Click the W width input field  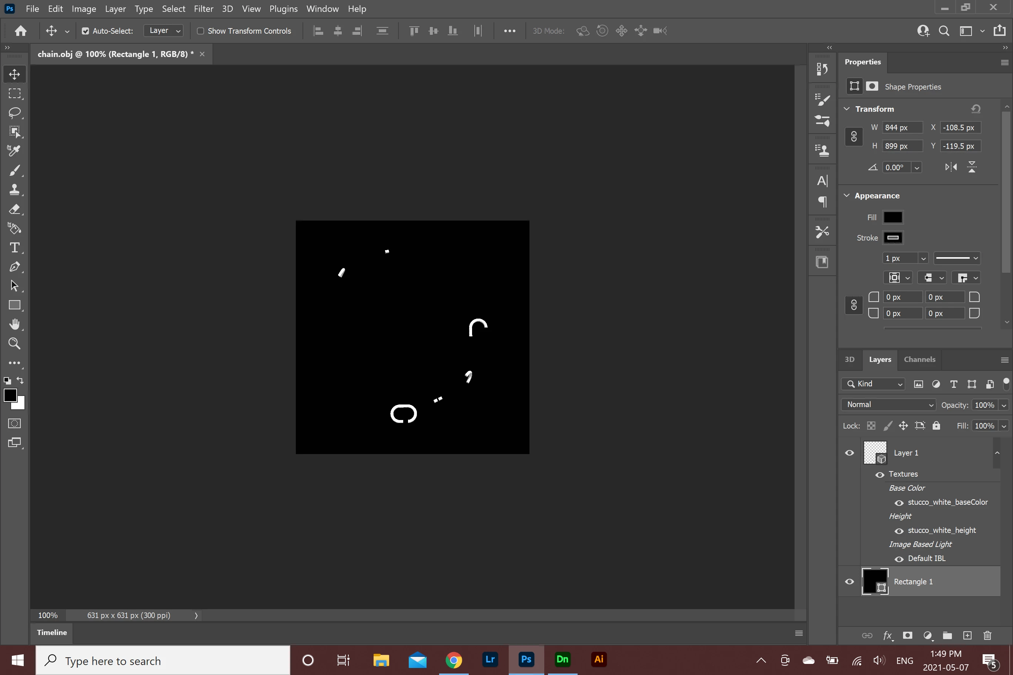(x=902, y=127)
